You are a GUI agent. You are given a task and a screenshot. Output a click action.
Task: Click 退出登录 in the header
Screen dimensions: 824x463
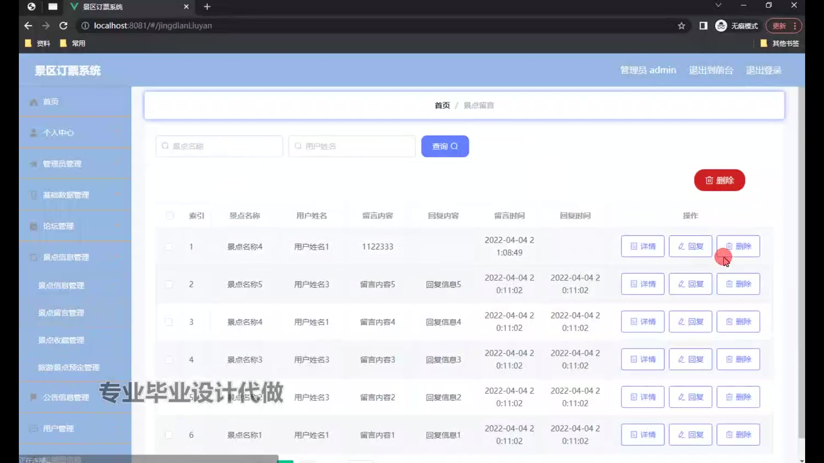763,70
